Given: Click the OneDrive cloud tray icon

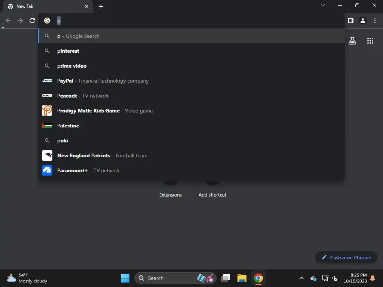Looking at the screenshot, I should point(313,278).
